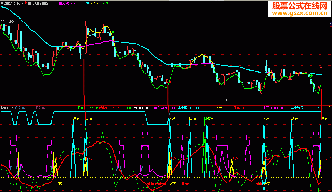Click the 11.60 high price marker
Image resolution: width=332 pixels, height=192 pixels.
coord(9,22)
